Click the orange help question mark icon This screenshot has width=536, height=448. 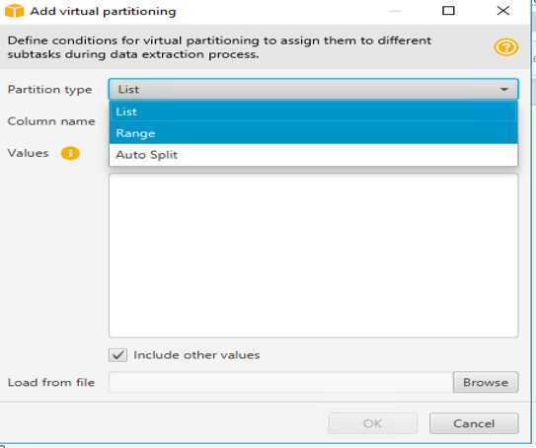[506, 47]
